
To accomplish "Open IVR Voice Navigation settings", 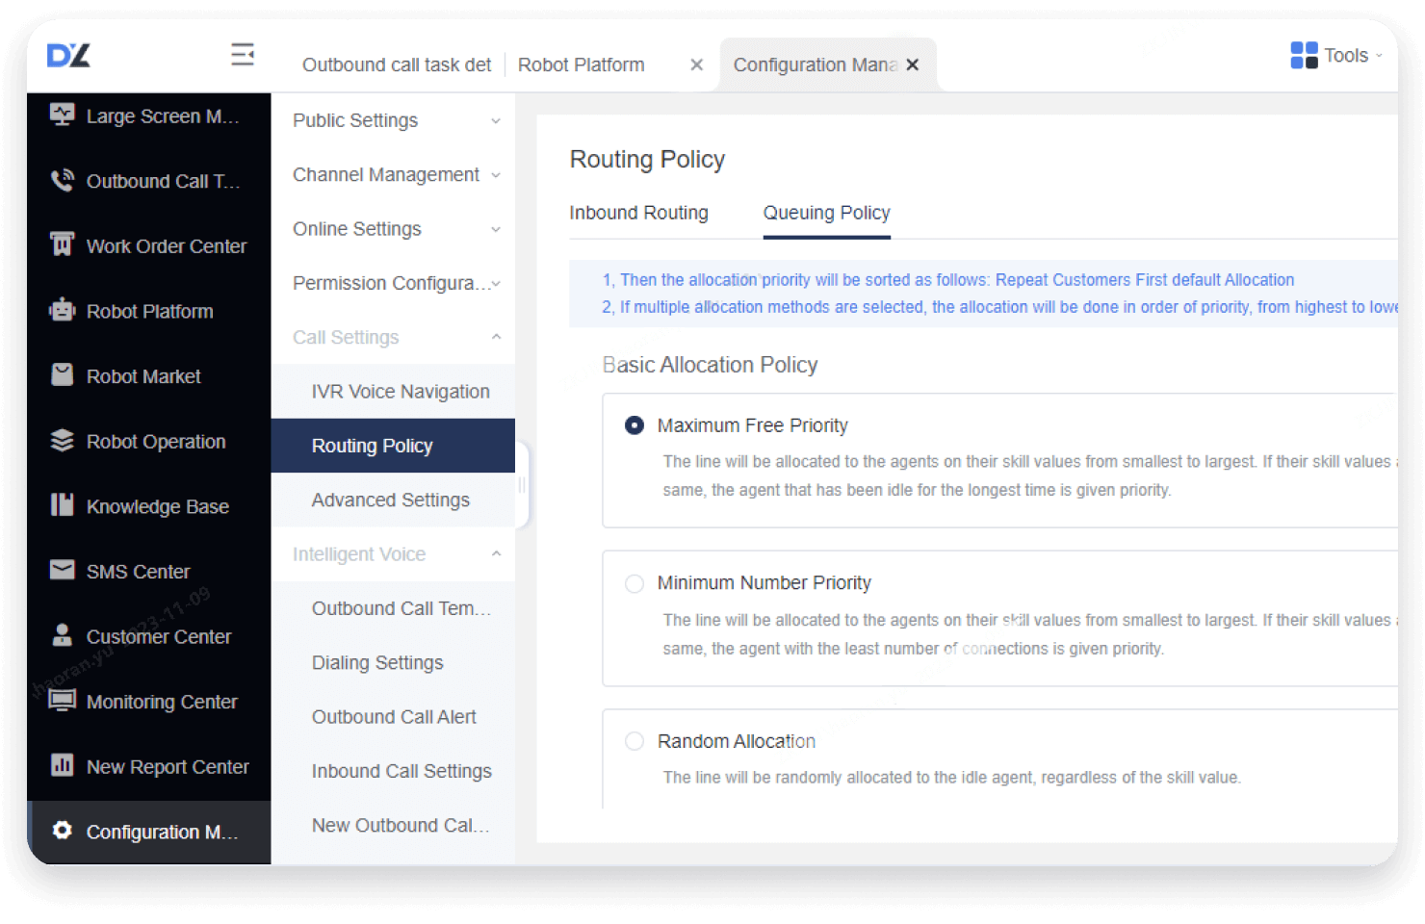I will 401,392.
